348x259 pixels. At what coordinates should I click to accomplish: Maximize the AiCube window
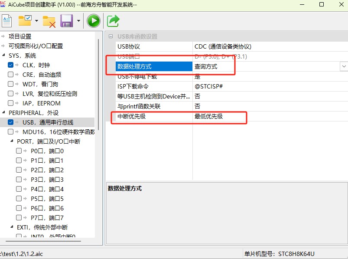point(322,4)
